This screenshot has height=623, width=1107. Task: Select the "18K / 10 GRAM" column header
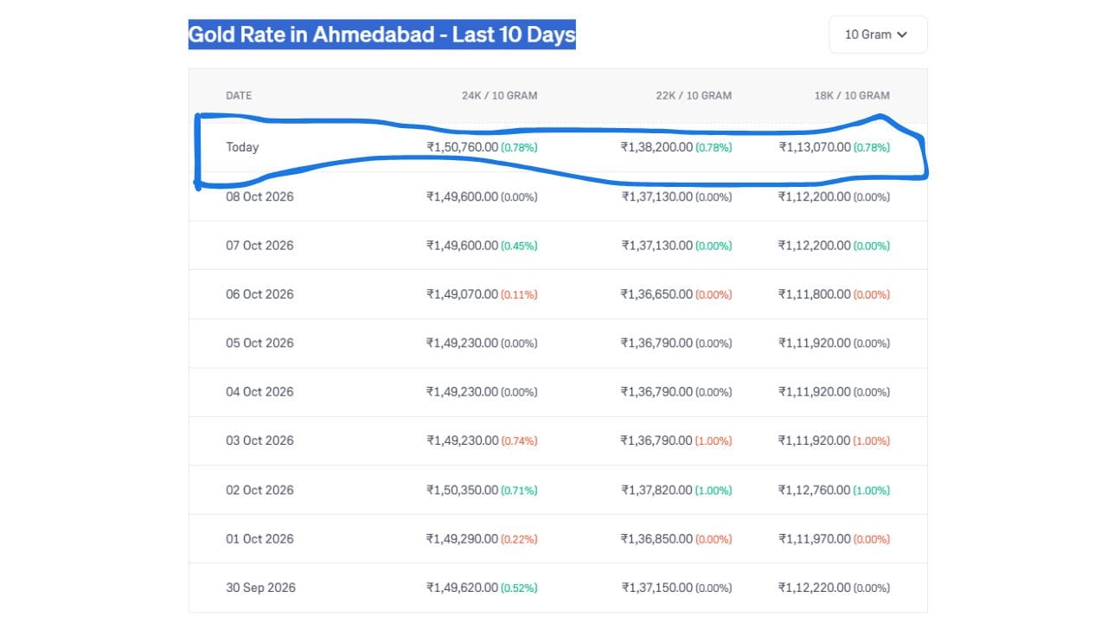point(852,95)
